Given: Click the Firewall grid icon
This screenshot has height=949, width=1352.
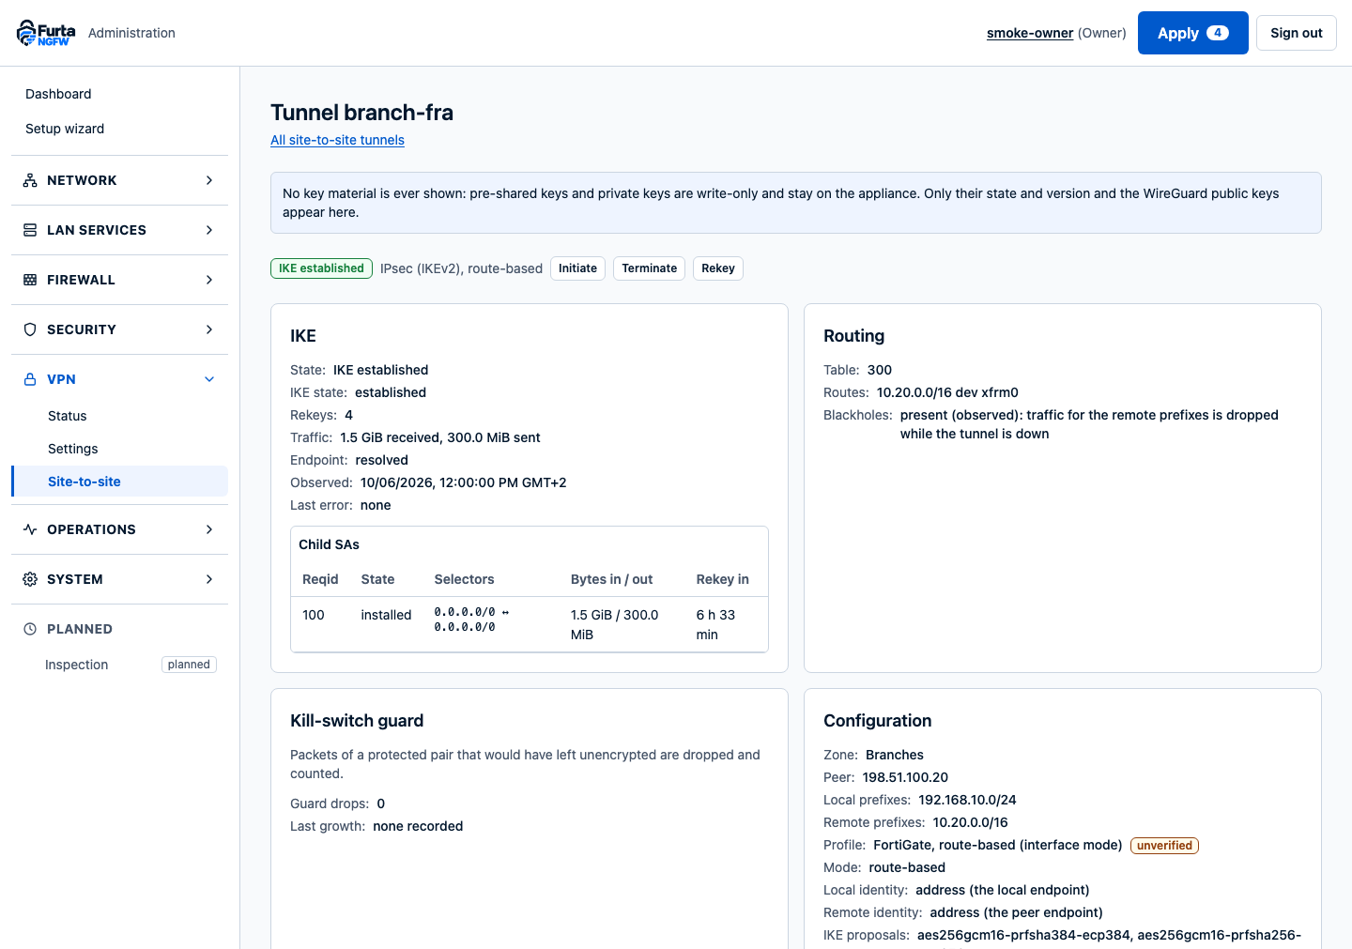Looking at the screenshot, I should [30, 280].
